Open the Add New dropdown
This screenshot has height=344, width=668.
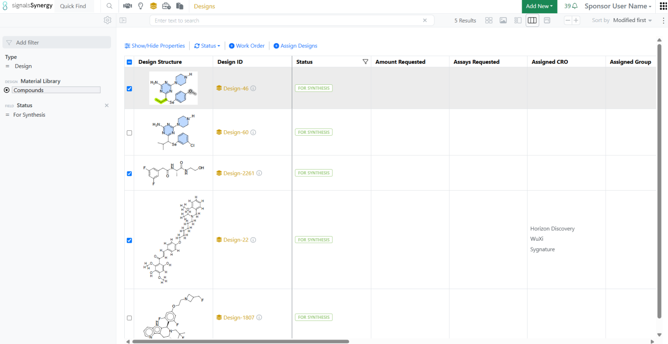click(x=539, y=6)
